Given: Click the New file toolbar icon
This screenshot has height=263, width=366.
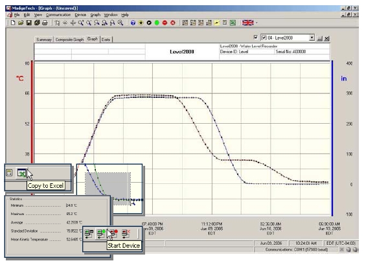Looking at the screenshot, I should tap(13, 23).
